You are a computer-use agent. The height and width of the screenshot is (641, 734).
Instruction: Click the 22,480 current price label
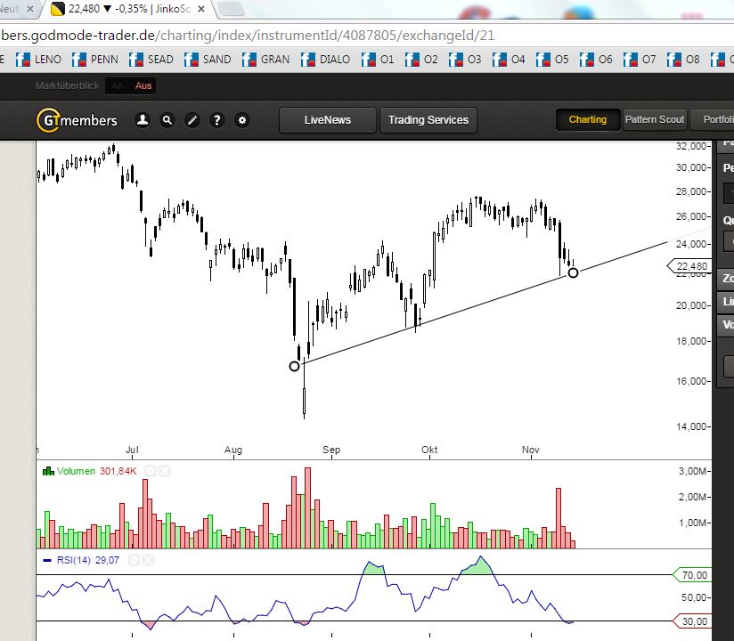689,266
